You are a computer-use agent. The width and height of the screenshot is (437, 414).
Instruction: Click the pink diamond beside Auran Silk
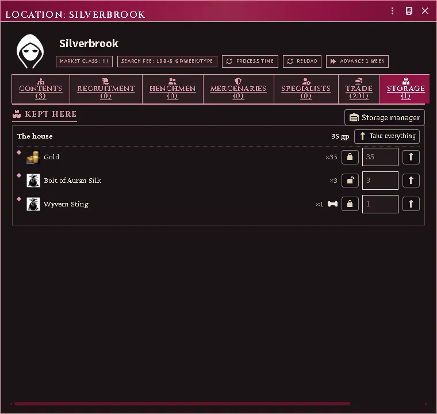[x=19, y=175]
